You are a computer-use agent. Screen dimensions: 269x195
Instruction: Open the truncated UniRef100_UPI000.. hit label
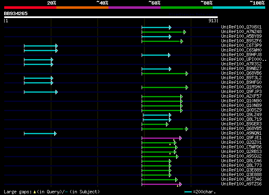[x=244, y=59]
